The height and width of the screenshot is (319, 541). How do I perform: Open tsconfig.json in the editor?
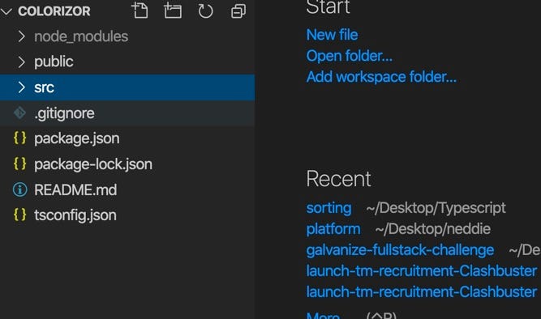127,215
